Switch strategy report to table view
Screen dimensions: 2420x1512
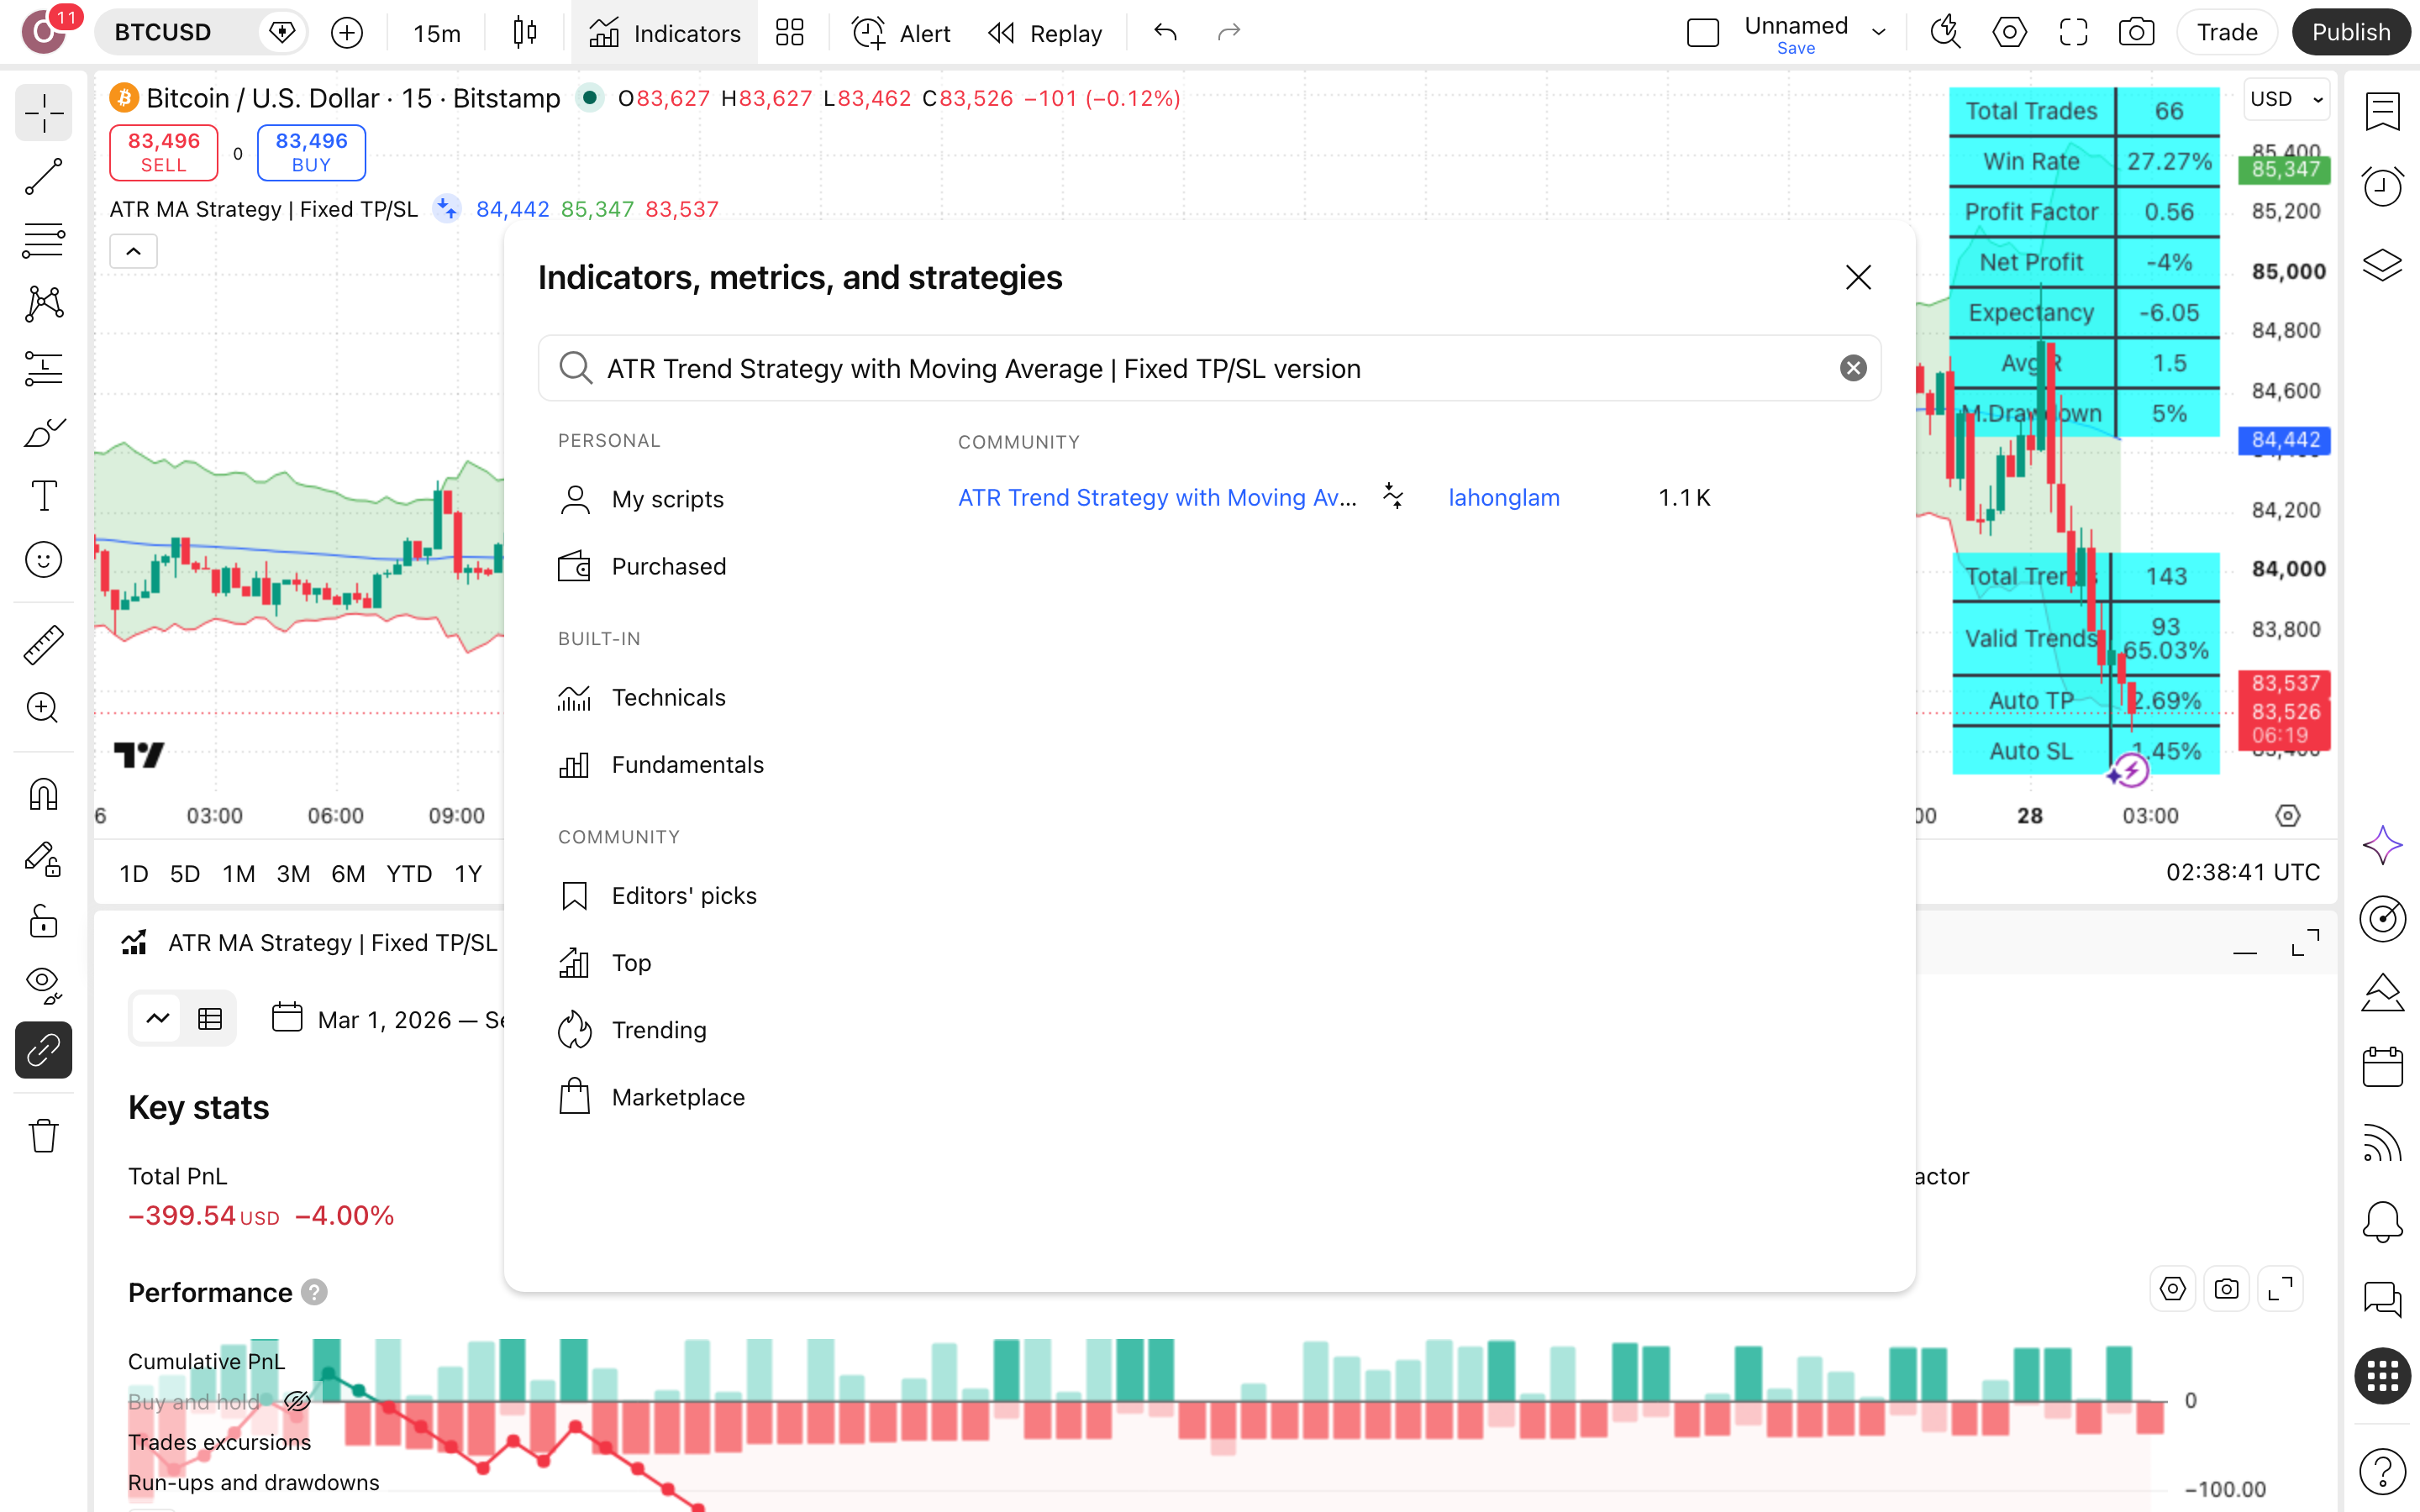[x=210, y=1019]
